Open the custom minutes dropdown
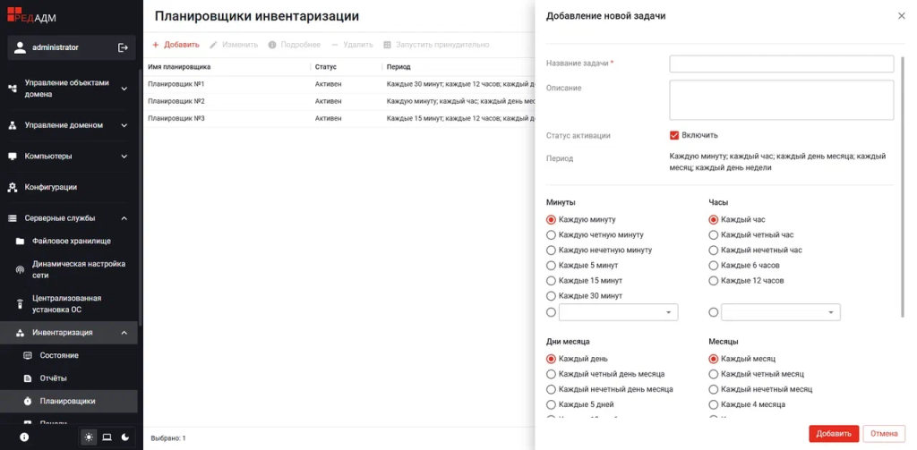This screenshot has width=917, height=450. tap(618, 312)
